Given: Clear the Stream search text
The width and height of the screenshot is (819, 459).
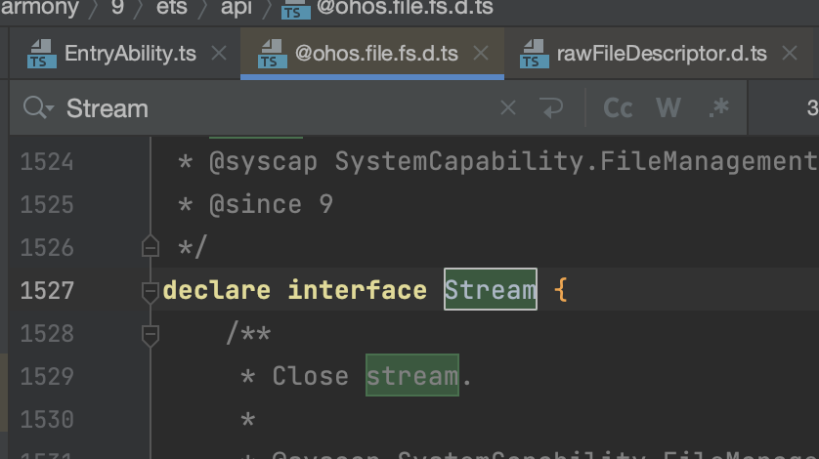Looking at the screenshot, I should (508, 108).
